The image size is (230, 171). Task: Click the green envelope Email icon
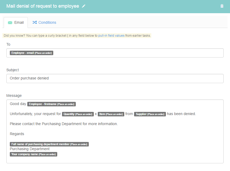pos(10,23)
